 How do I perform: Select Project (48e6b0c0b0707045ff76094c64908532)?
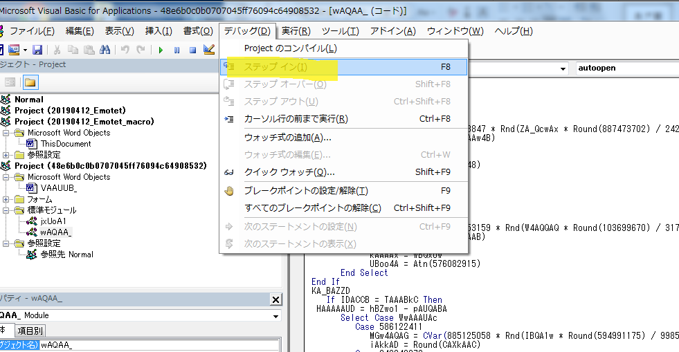pos(111,165)
